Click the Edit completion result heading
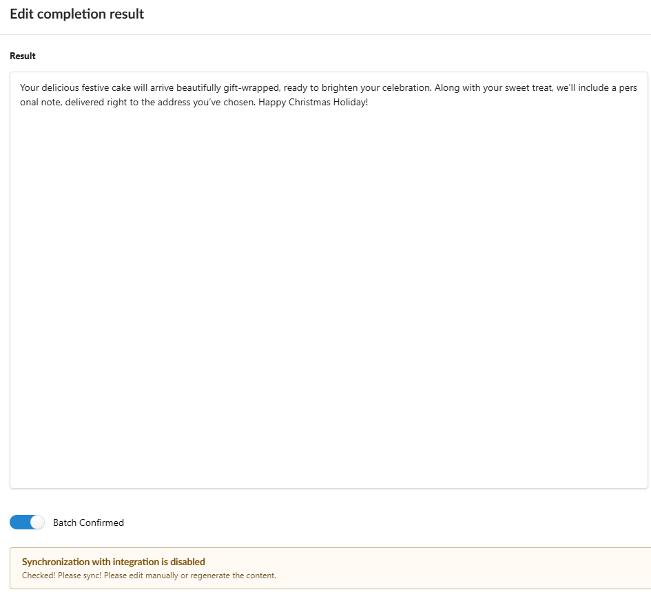The width and height of the screenshot is (651, 592). 76,14
